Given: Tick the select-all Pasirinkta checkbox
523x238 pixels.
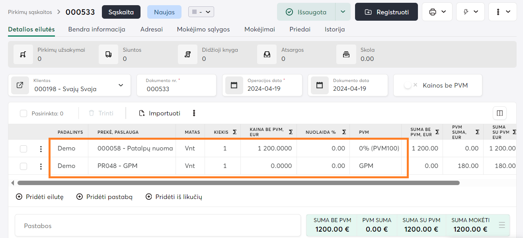Looking at the screenshot, I should (x=23, y=113).
